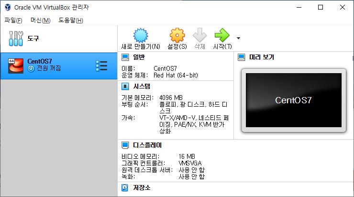354x197 pixels.
Task: Click the 새로 만들기(N) new machine icon
Action: pyautogui.click(x=141, y=35)
